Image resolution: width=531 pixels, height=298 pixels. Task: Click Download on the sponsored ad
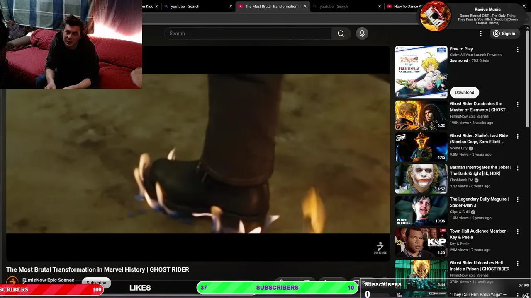coord(464,92)
